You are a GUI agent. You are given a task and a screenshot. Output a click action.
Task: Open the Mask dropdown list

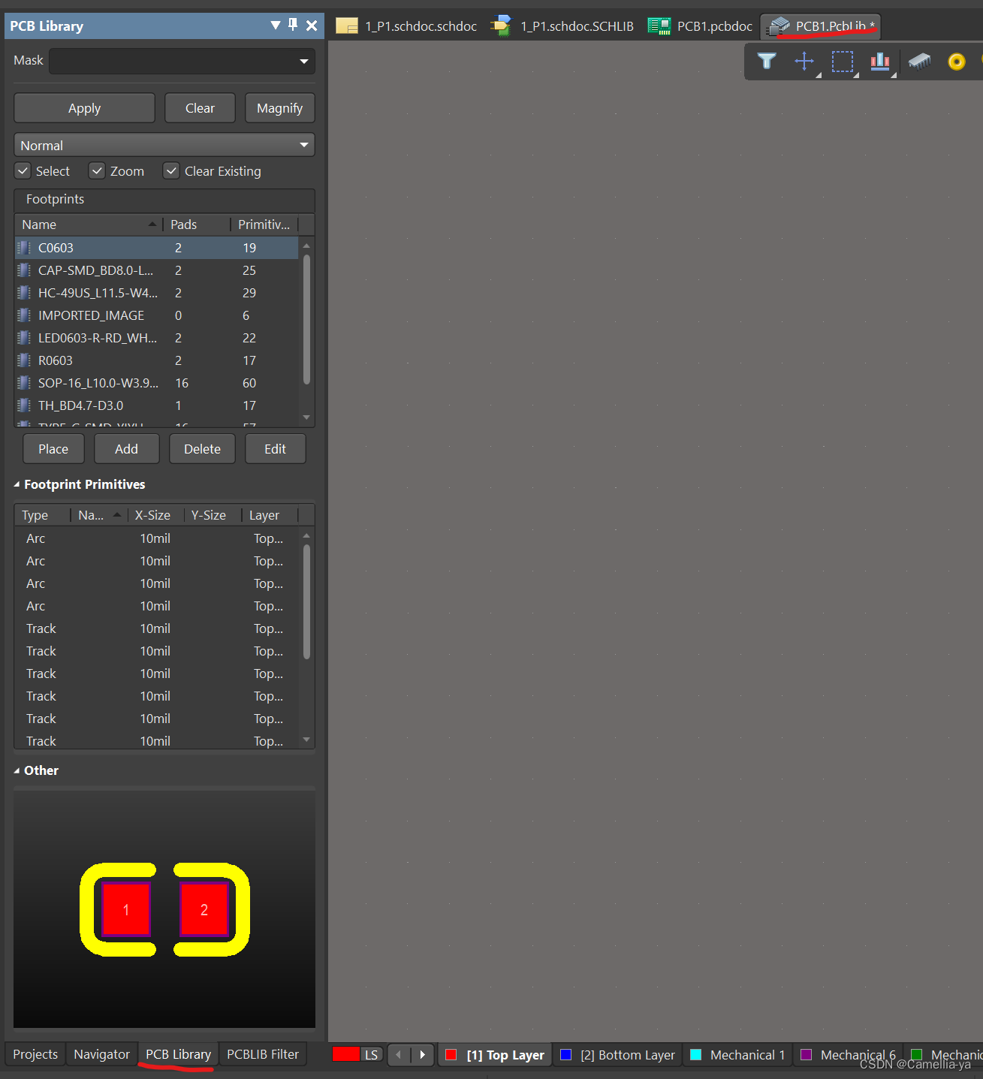point(304,61)
